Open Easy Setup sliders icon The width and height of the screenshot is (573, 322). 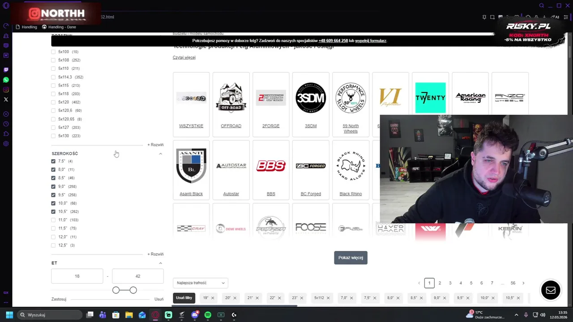(566, 17)
